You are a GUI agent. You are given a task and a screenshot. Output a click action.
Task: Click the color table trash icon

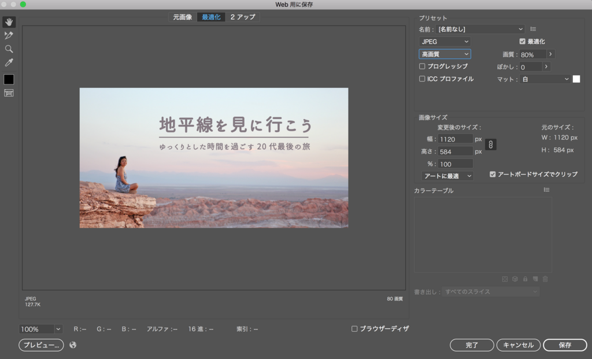tap(545, 279)
